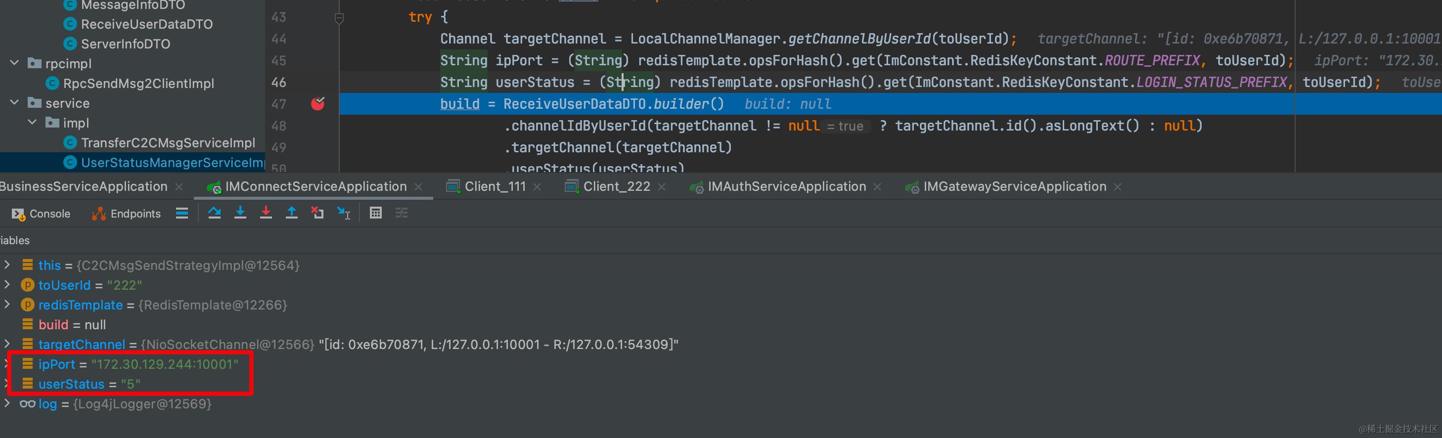Close the Client_111 tab
Screen dimensions: 1442x438
tap(537, 187)
